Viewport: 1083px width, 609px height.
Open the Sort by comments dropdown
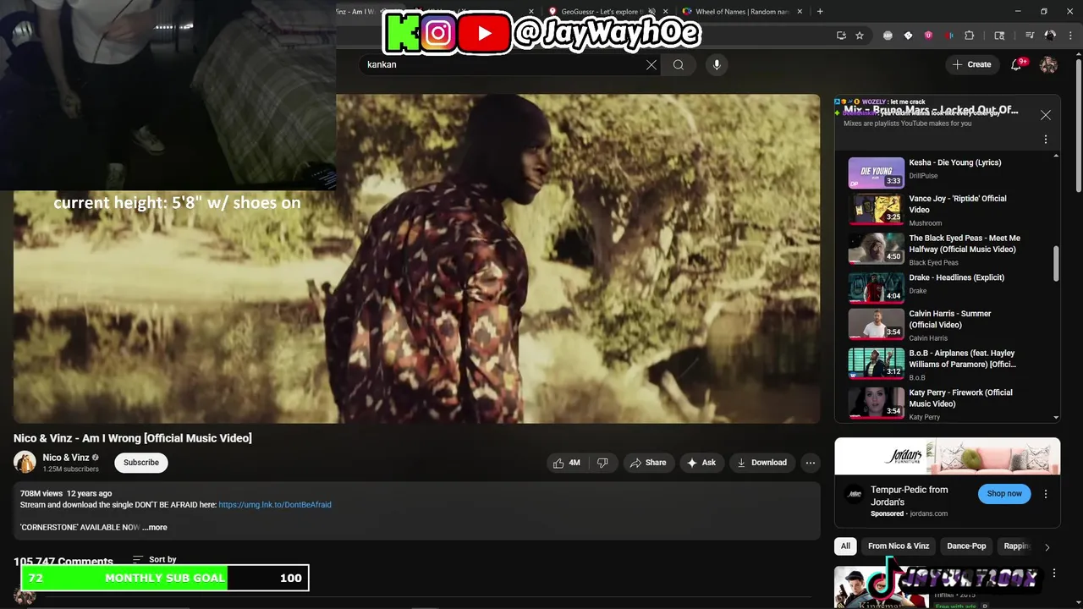tap(155, 560)
